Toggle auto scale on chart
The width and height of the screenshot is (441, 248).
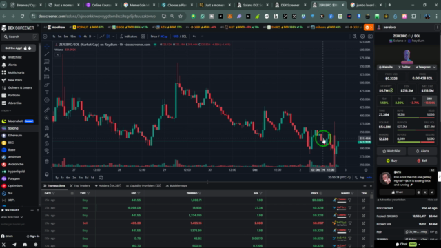click(x=369, y=178)
